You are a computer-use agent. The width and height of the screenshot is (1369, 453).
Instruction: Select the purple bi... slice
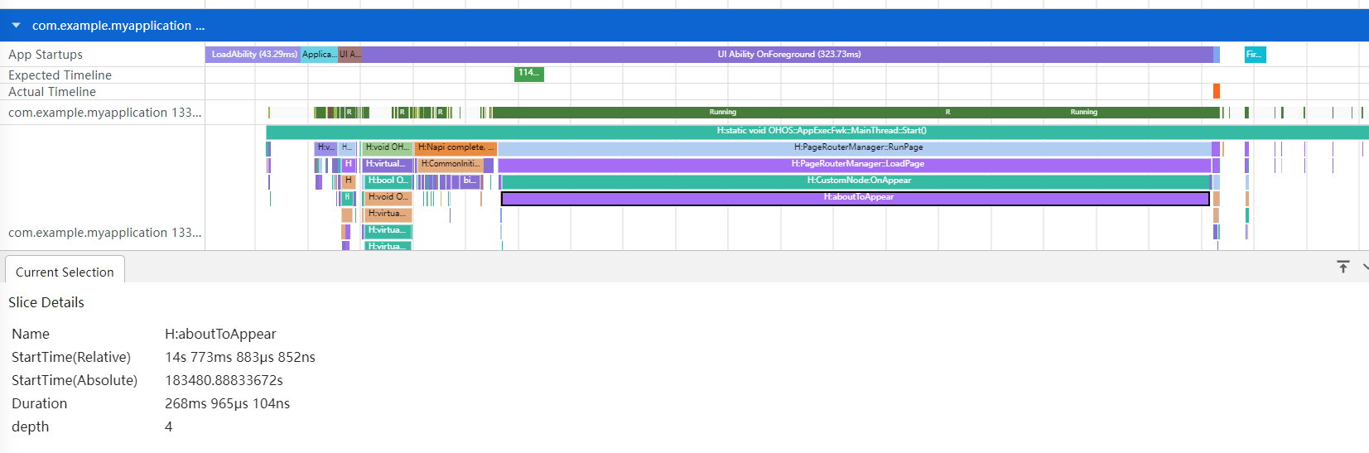[470, 181]
